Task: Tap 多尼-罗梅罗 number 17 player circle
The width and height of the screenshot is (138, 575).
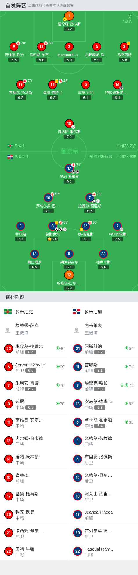Action: pos(69,168)
